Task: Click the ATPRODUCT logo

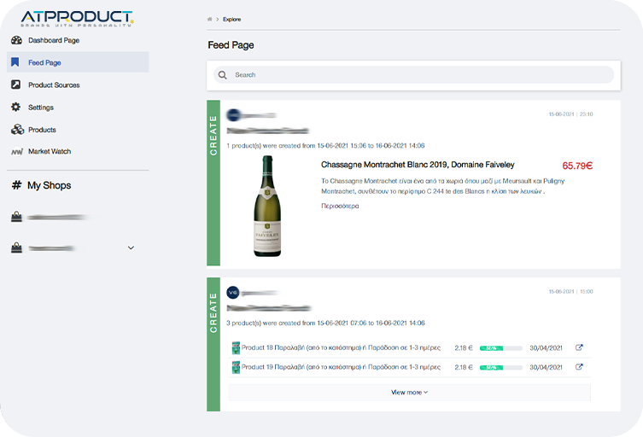Action: [77, 19]
